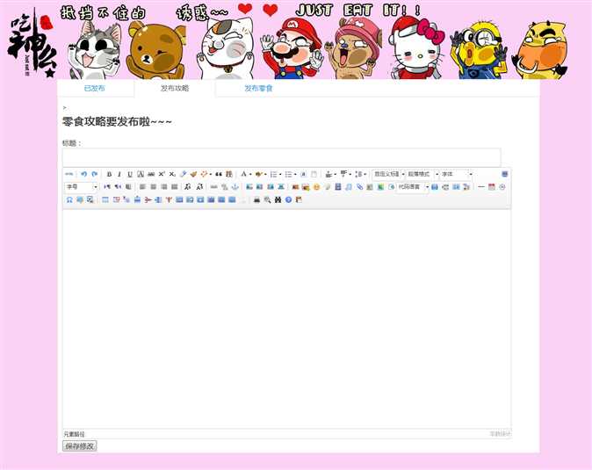Open the code language dropdown
This screenshot has height=470, width=592.
pyautogui.click(x=413, y=187)
